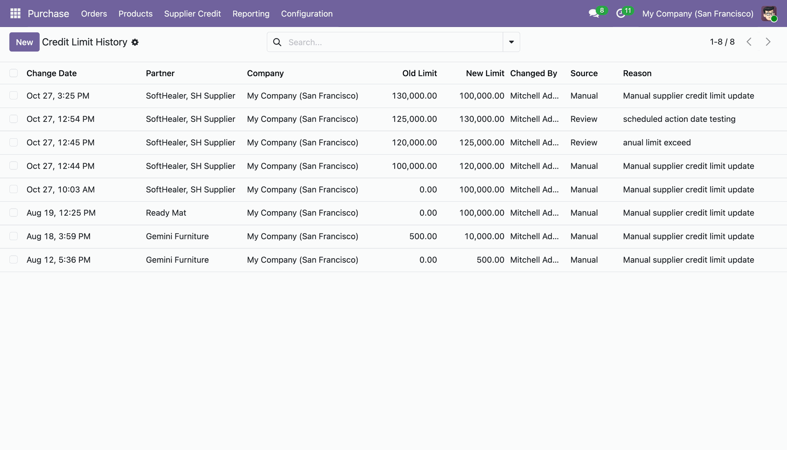Focus the Search input field

(x=393, y=42)
